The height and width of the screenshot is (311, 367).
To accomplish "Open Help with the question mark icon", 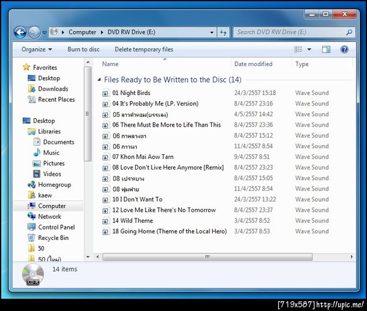I will [344, 50].
